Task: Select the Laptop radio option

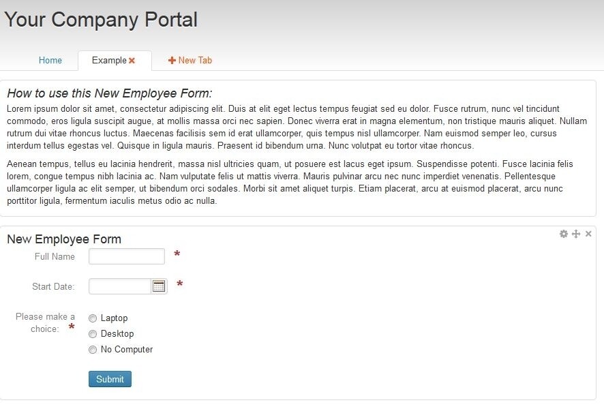Action: (x=93, y=318)
